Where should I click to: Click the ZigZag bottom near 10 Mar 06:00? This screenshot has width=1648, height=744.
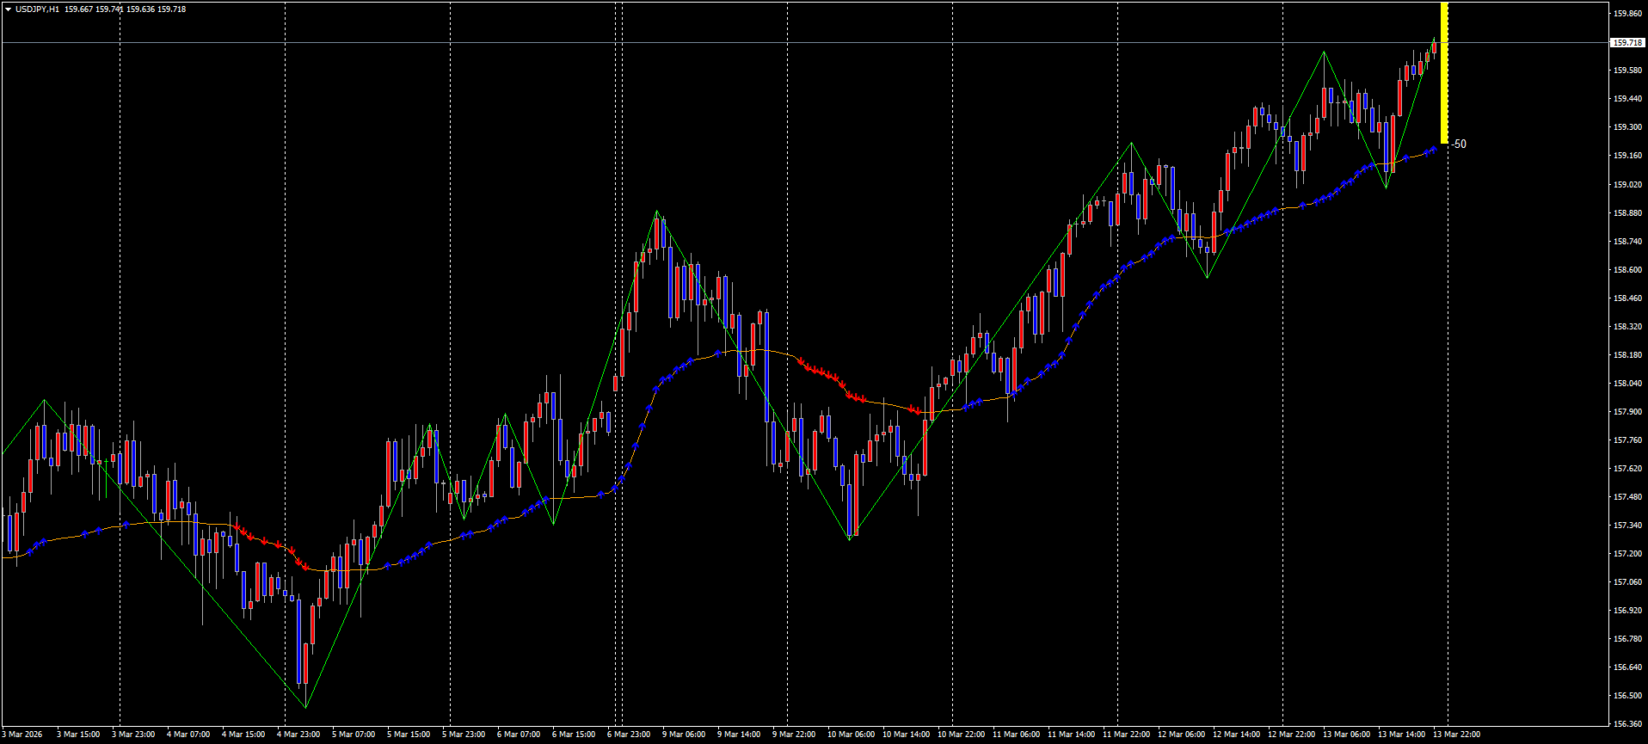pyautogui.click(x=850, y=539)
